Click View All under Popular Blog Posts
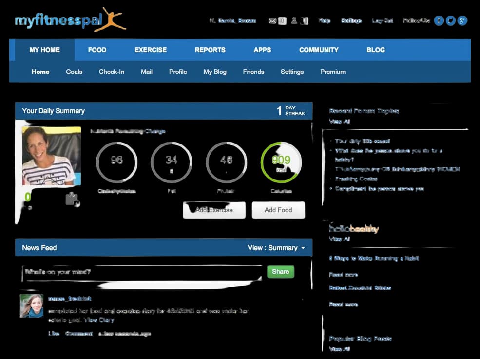This screenshot has height=359, width=480. [x=339, y=349]
